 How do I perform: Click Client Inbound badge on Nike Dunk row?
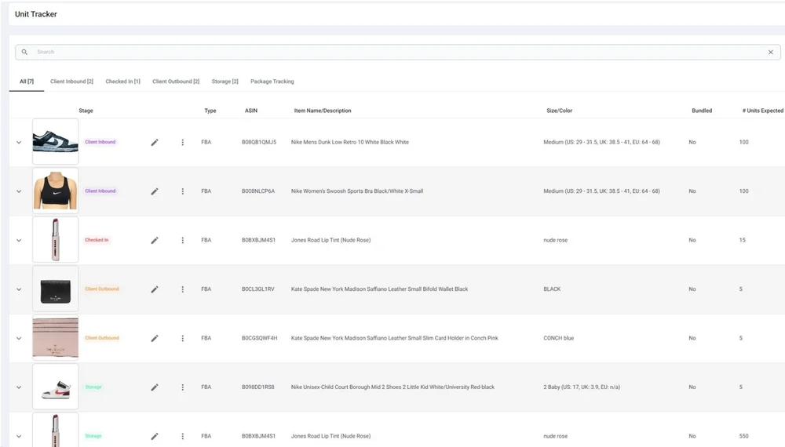tap(100, 142)
